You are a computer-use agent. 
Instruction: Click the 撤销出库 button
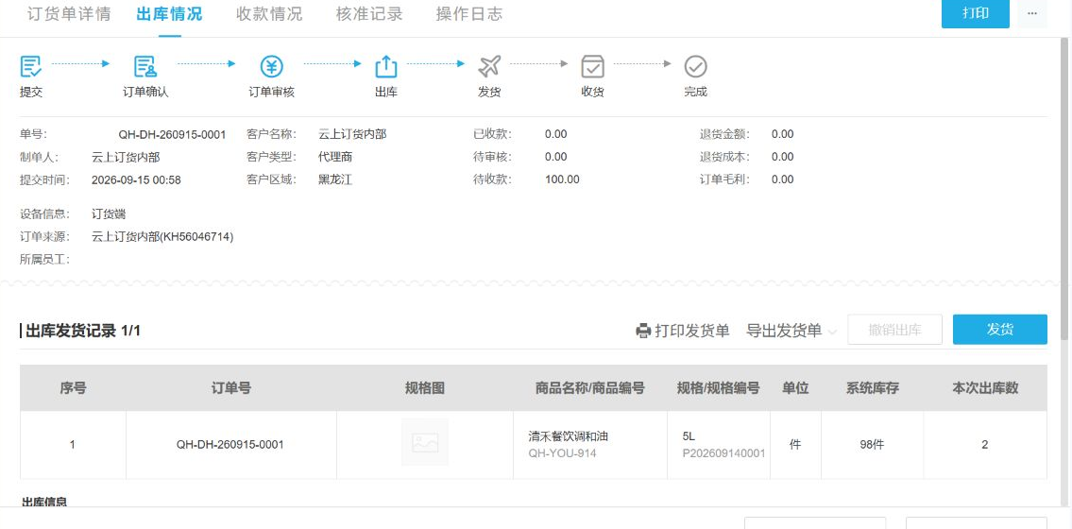895,330
